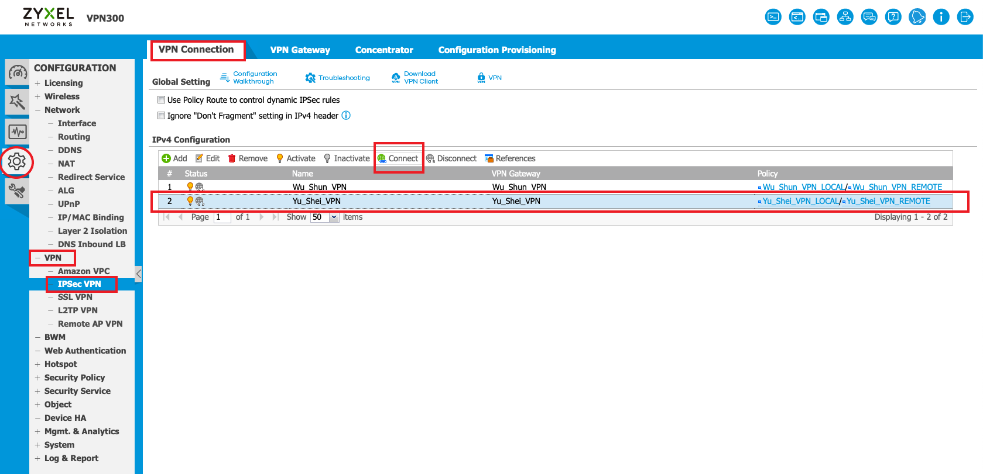Click the page number input field
The image size is (983, 474).
222,217
